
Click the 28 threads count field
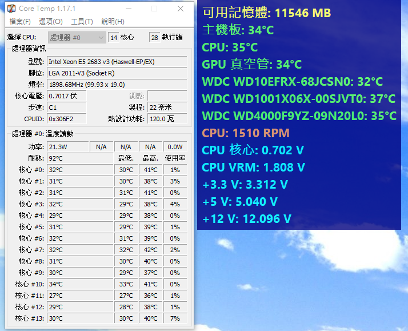154,38
